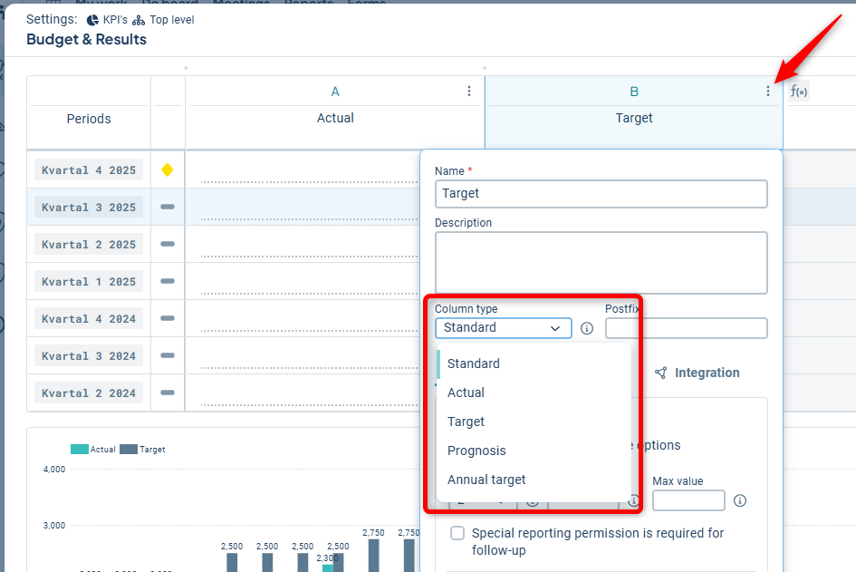Open the column B three-dot menu

768,91
